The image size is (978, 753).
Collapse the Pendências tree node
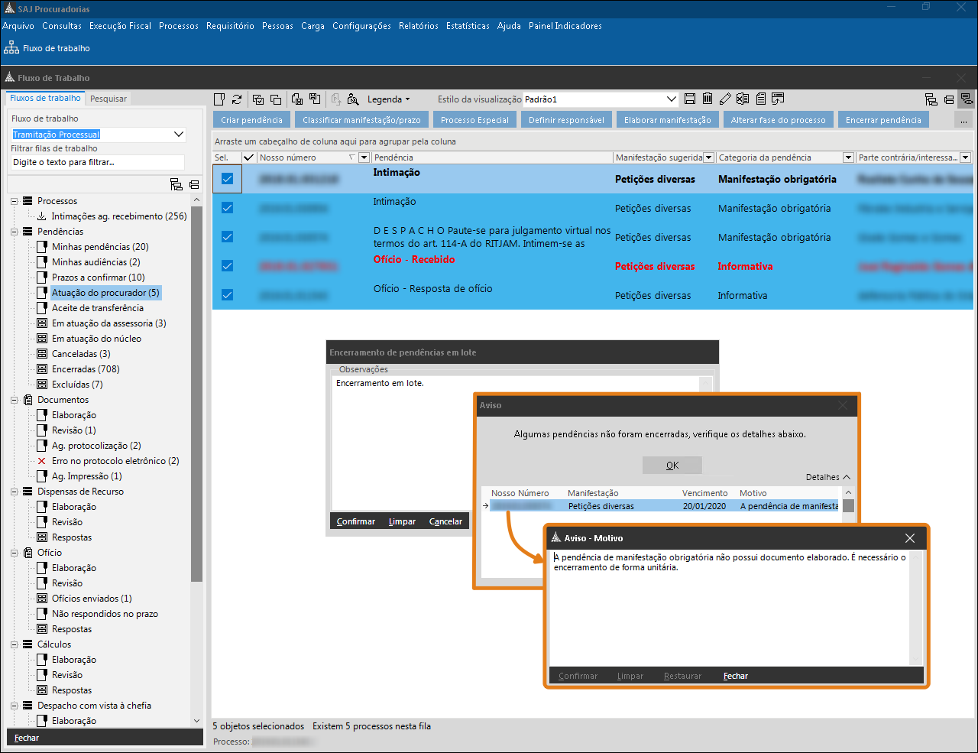14,232
